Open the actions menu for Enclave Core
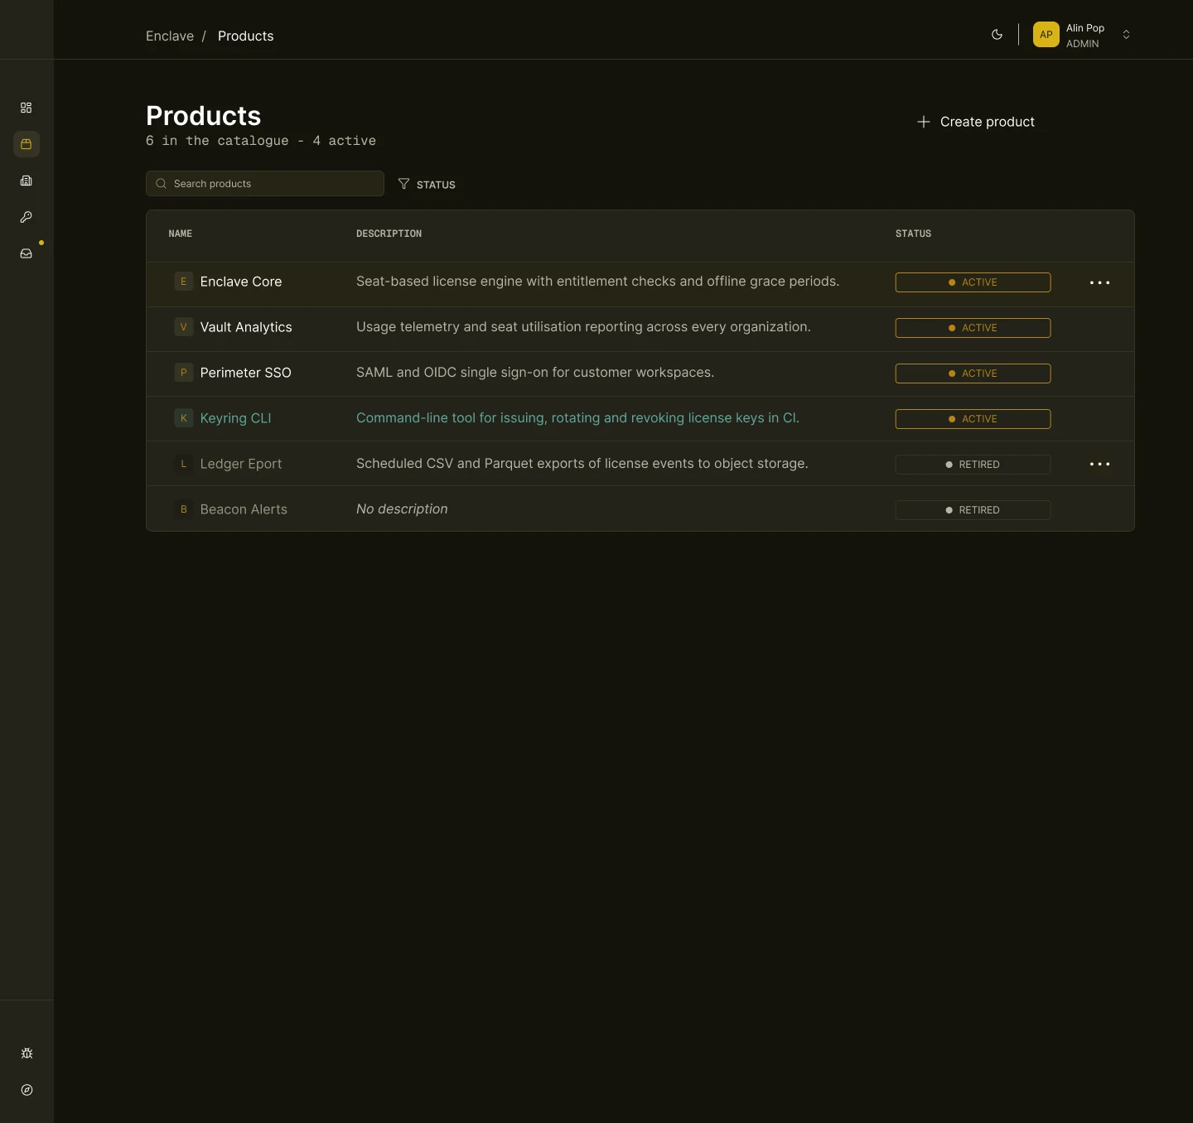This screenshot has height=1123, width=1193. click(x=1099, y=282)
